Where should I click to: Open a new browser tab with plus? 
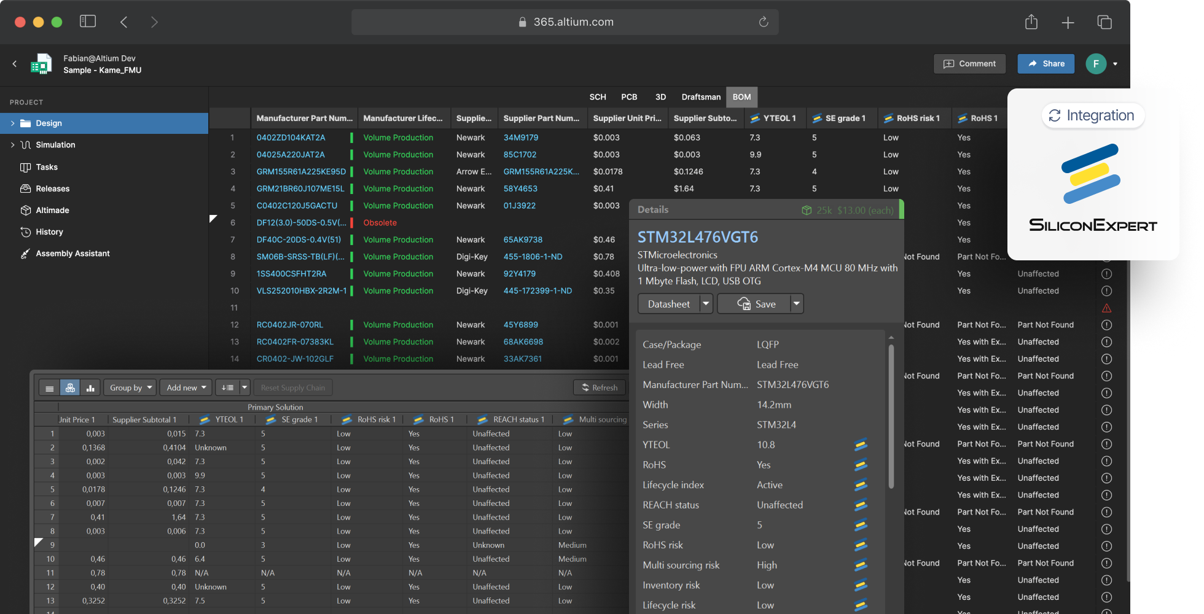pyautogui.click(x=1068, y=23)
